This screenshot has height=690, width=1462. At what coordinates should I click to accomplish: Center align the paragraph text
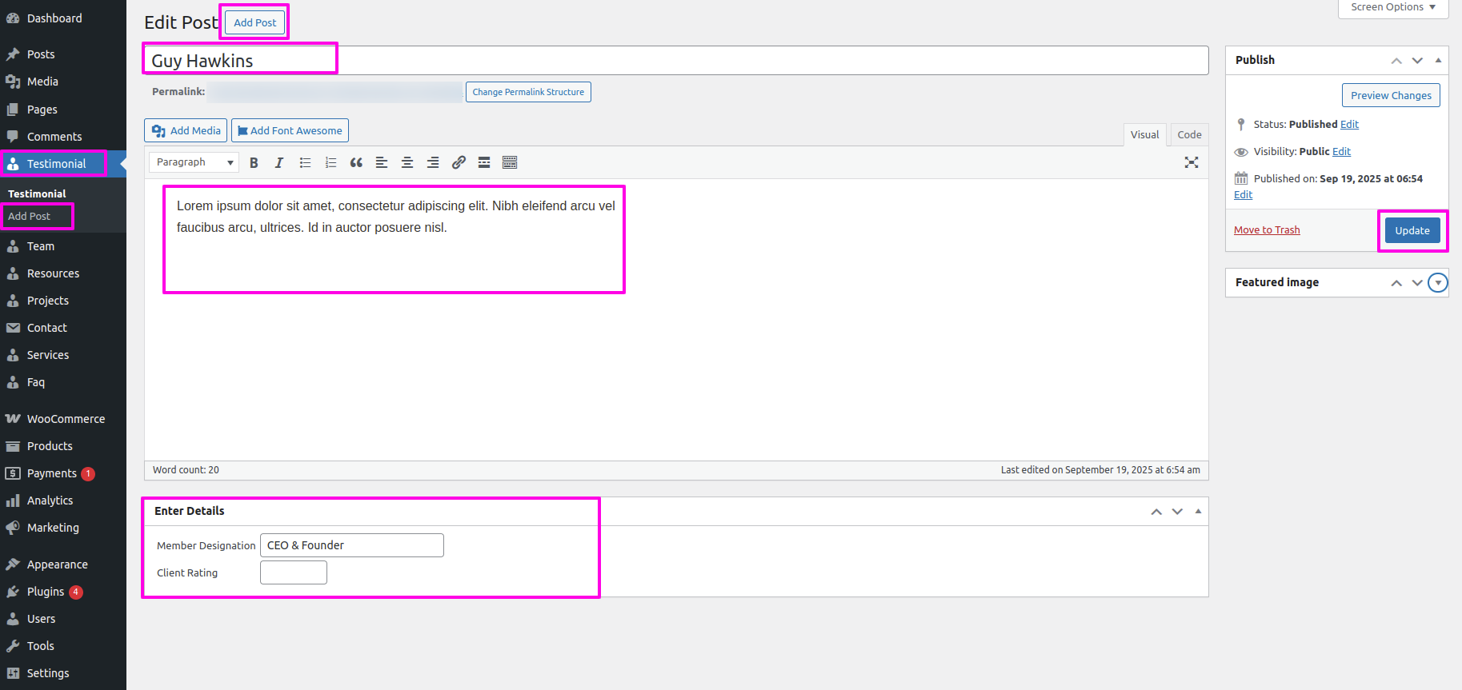407,163
